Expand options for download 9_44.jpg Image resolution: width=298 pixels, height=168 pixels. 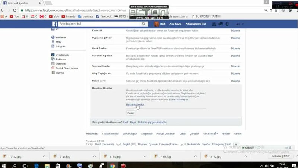pos(95,156)
